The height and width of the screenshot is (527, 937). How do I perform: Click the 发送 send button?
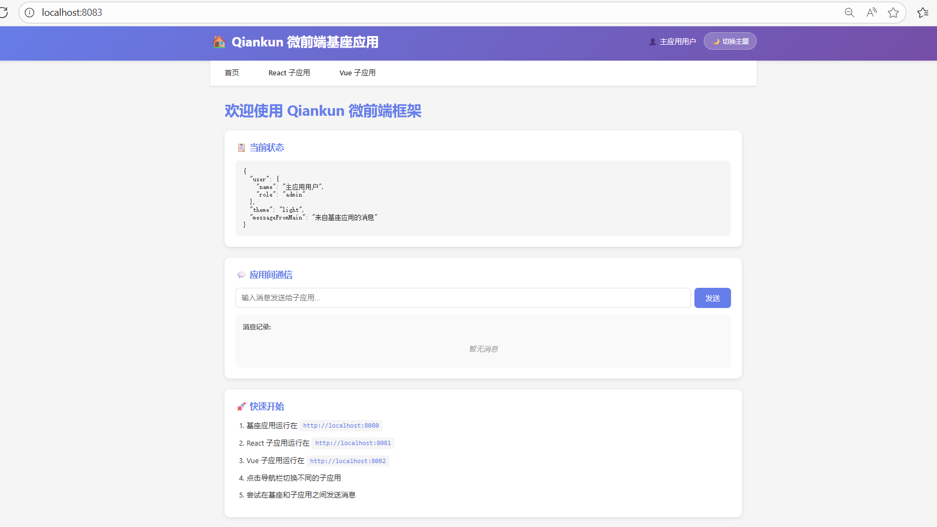(712, 298)
